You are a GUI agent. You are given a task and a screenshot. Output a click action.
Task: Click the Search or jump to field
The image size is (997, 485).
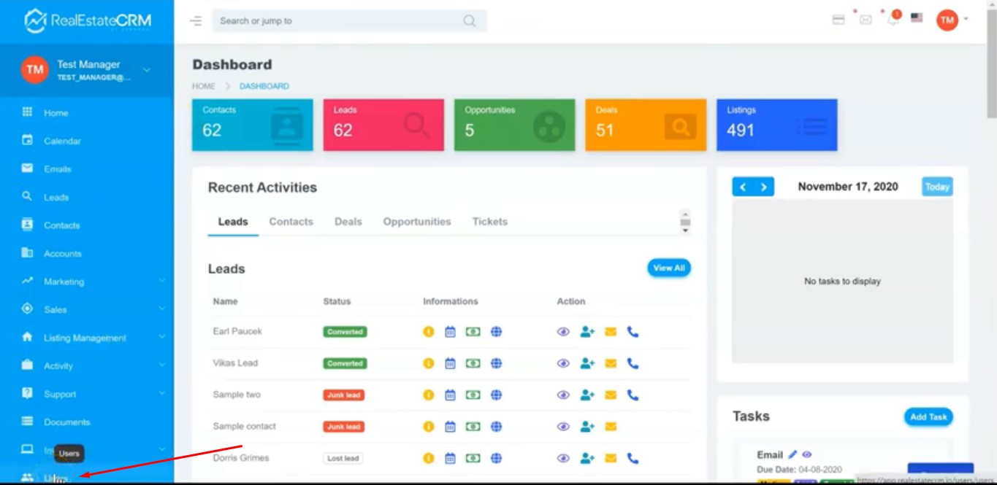[340, 21]
